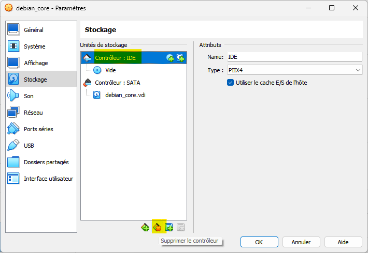
Task: Open the Affichage settings section
Action: [x=41, y=63]
